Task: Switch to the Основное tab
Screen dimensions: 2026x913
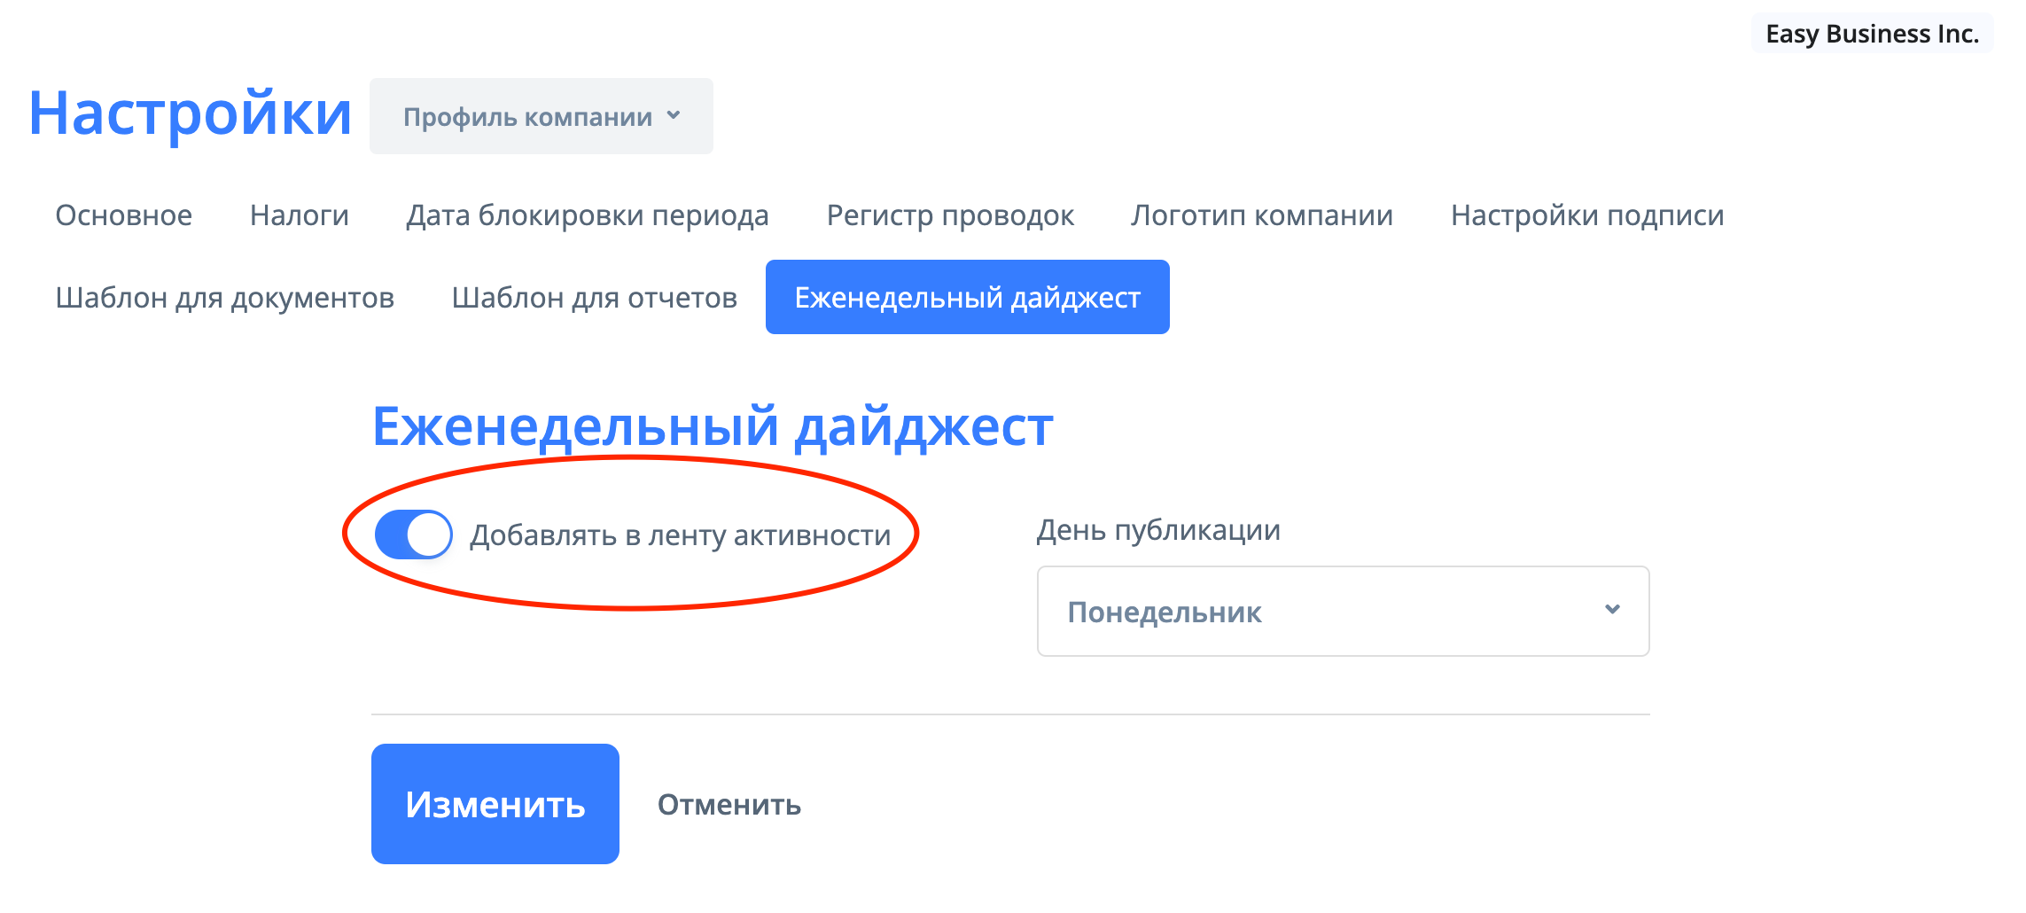Action: point(123,215)
